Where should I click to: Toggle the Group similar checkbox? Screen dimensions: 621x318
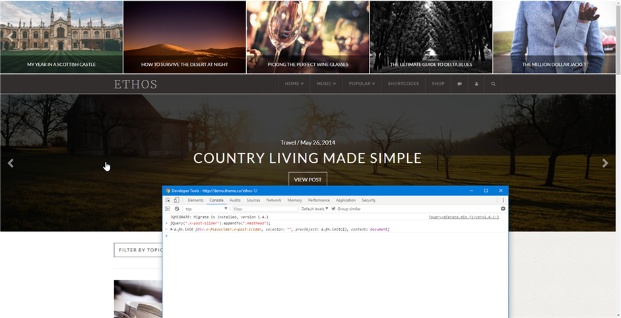point(333,208)
